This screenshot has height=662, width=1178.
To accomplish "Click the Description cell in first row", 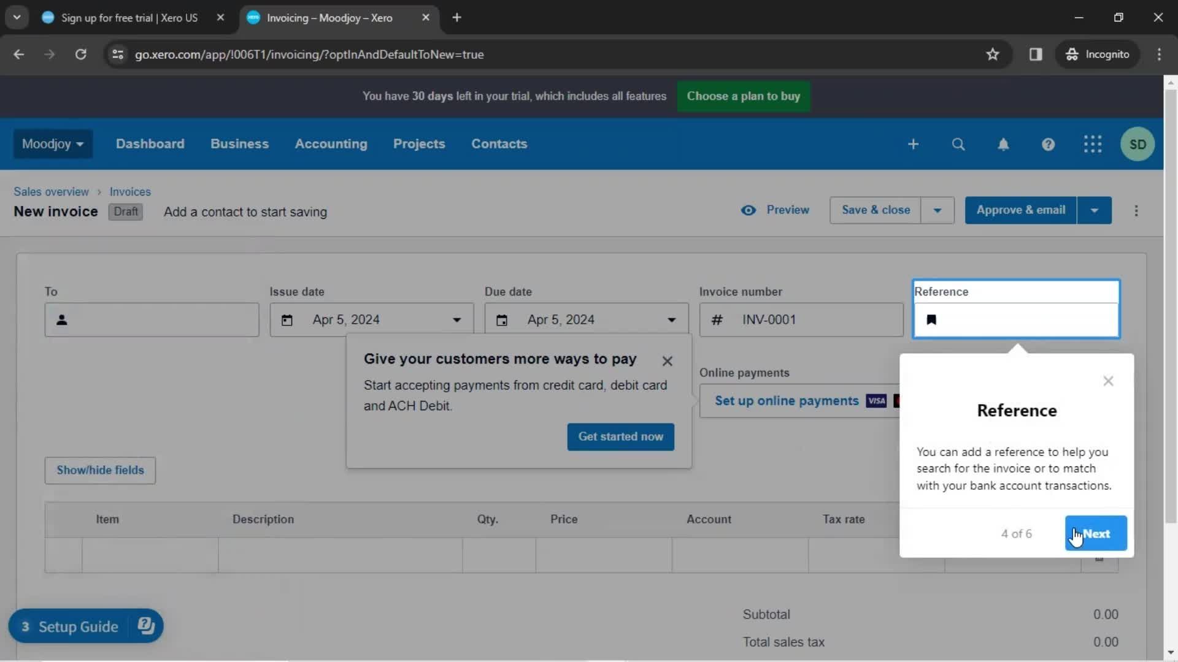I will (x=341, y=555).
